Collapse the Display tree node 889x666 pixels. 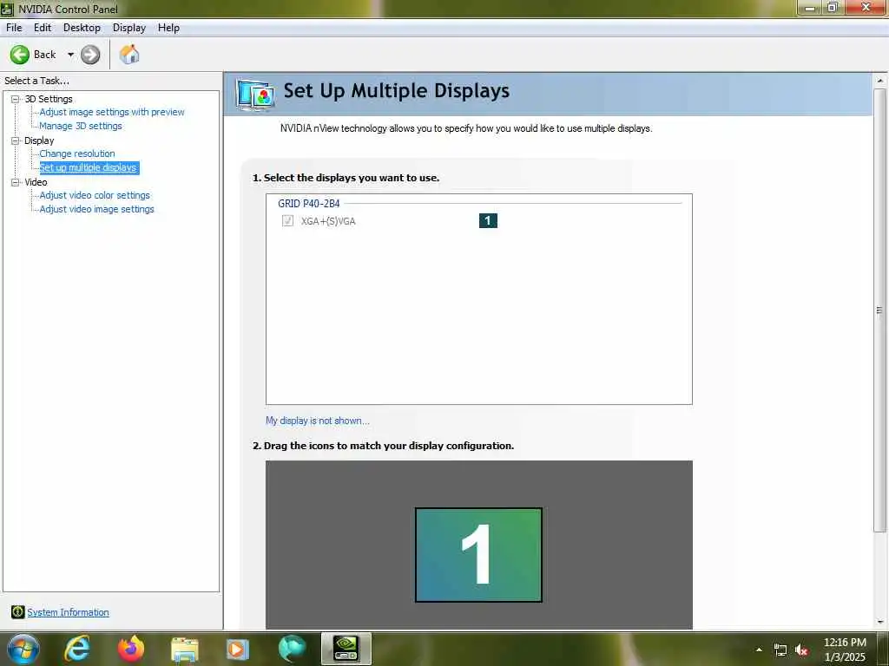click(x=16, y=140)
